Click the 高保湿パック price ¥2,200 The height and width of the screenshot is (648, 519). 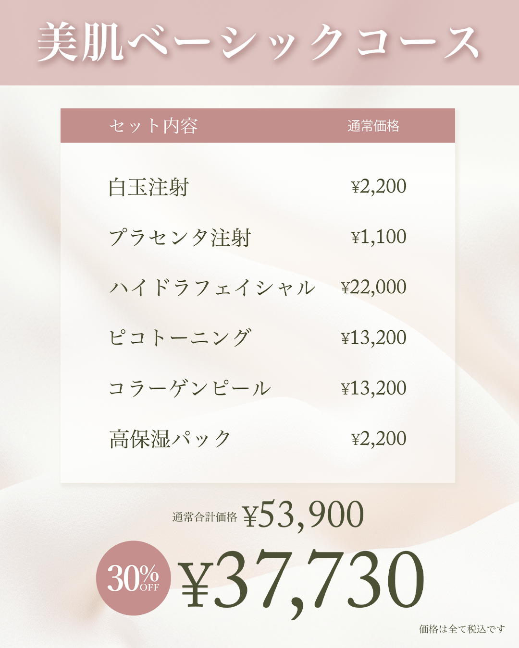point(379,439)
